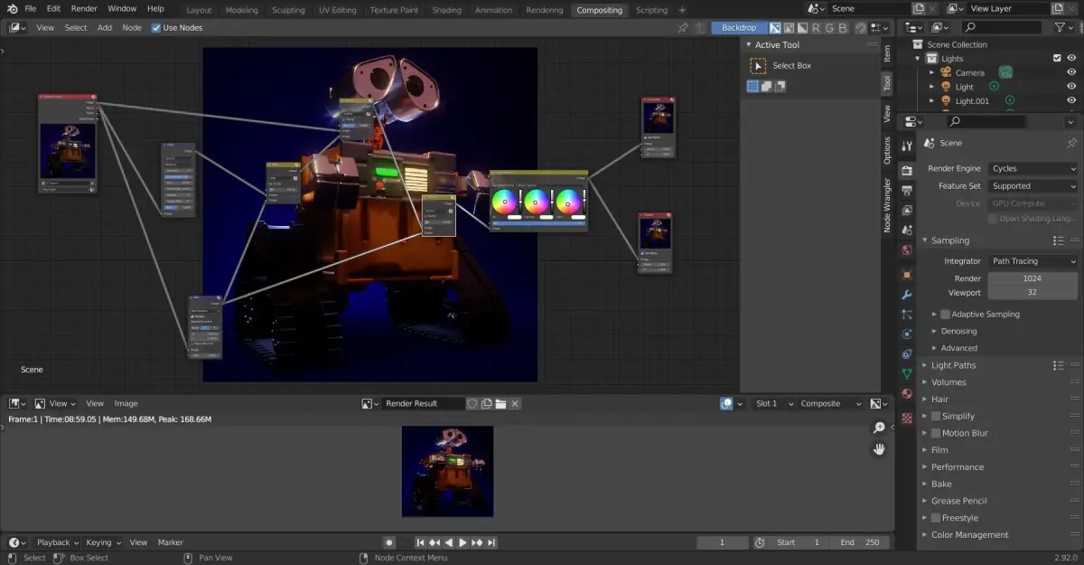This screenshot has height=565, width=1084.
Task: Open the Integrator Path Tracing dropdown
Action: (1033, 261)
